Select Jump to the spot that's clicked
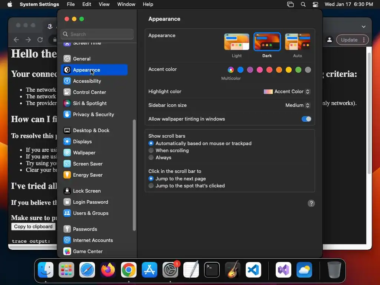This screenshot has height=285, width=380. click(151, 186)
